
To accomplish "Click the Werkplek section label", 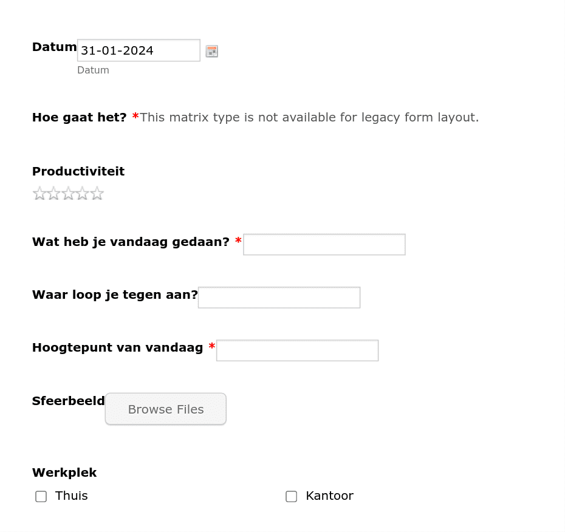I will click(x=64, y=472).
